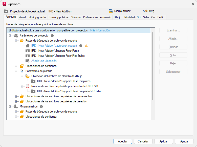
Task: Click the current drawing file icon
Action: 111,11
